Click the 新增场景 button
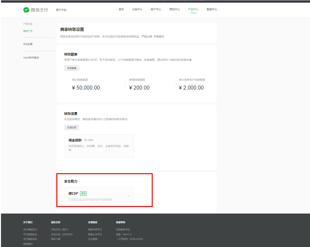 pos(71,128)
